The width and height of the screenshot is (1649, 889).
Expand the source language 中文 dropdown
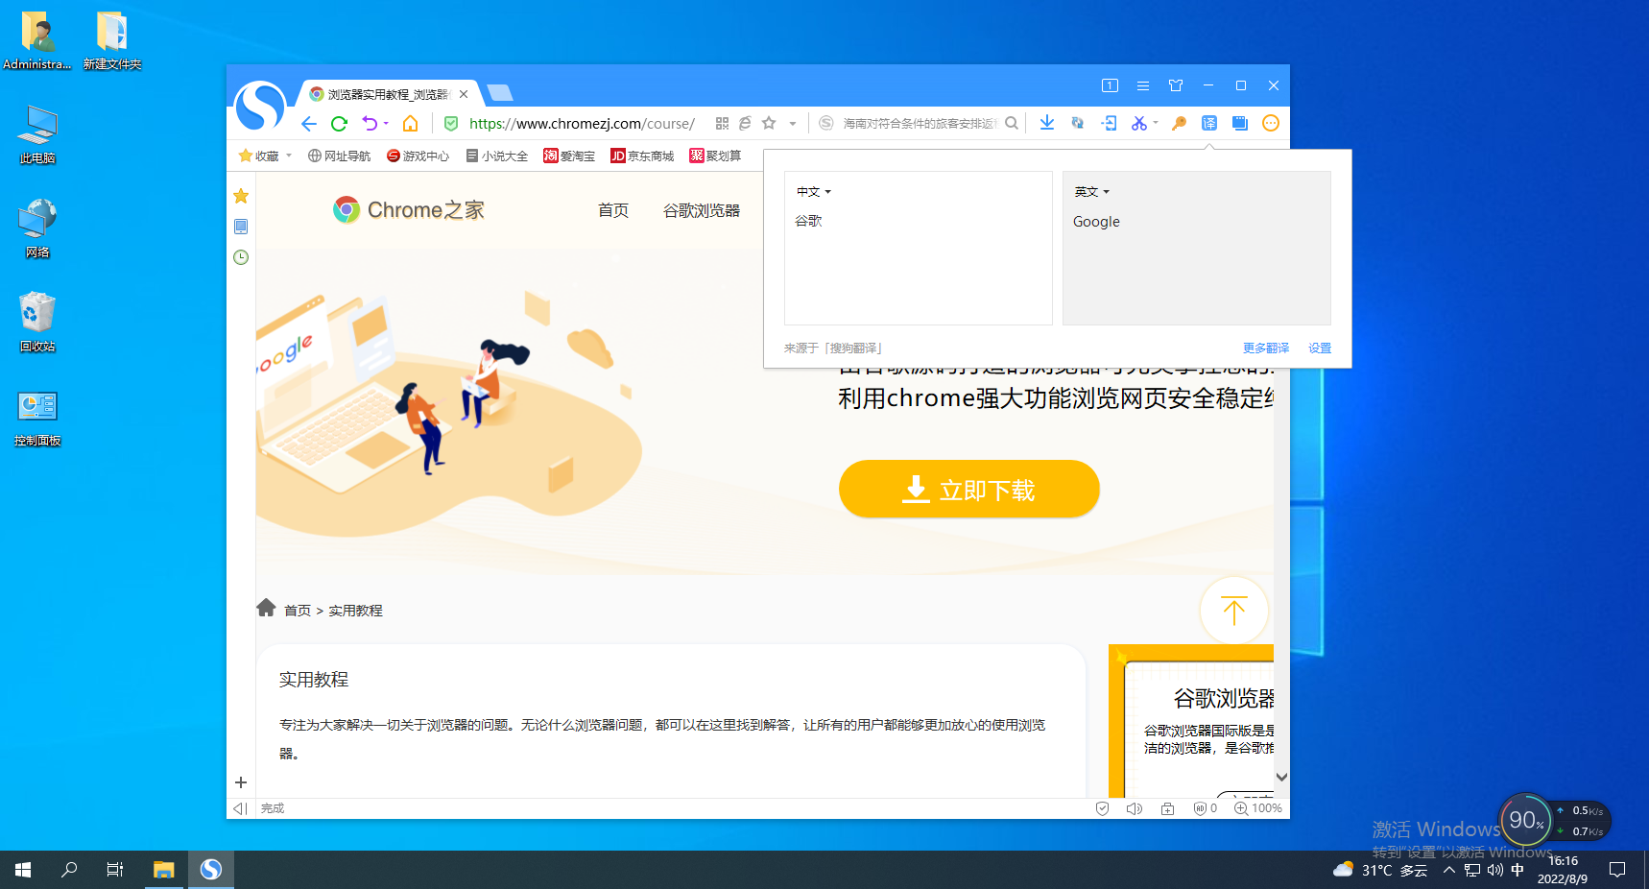coord(814,192)
